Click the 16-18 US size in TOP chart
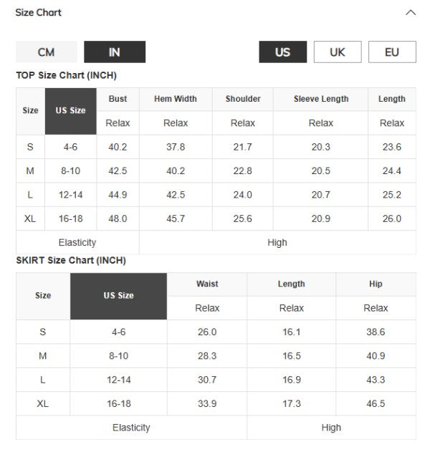 (x=70, y=218)
